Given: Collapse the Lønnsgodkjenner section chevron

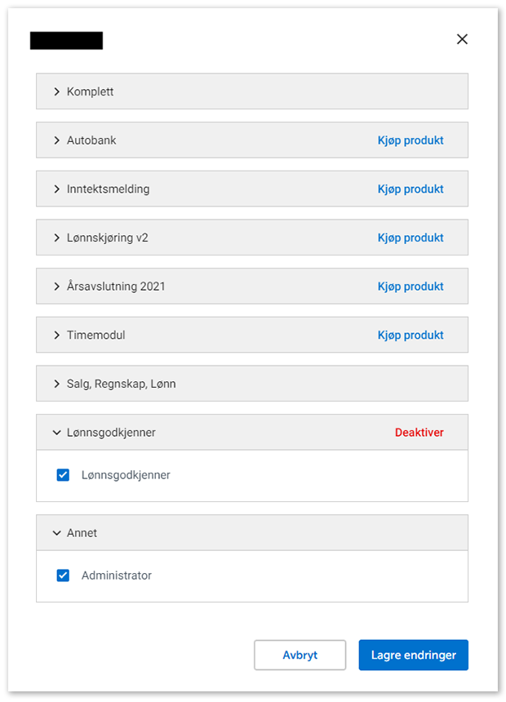Looking at the screenshot, I should [x=57, y=433].
